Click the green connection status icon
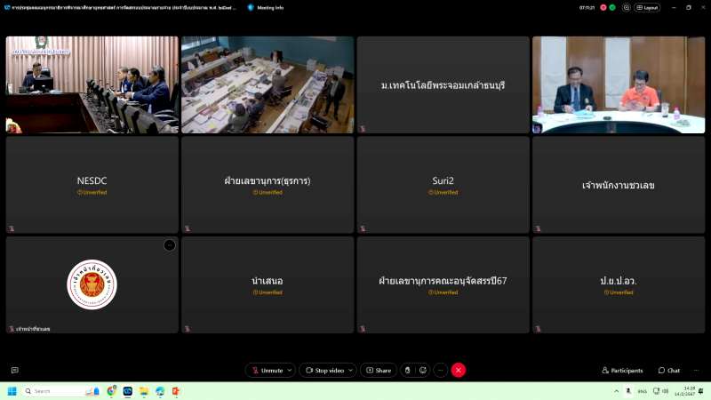Image resolution: width=711 pixels, height=400 pixels. 614,7
